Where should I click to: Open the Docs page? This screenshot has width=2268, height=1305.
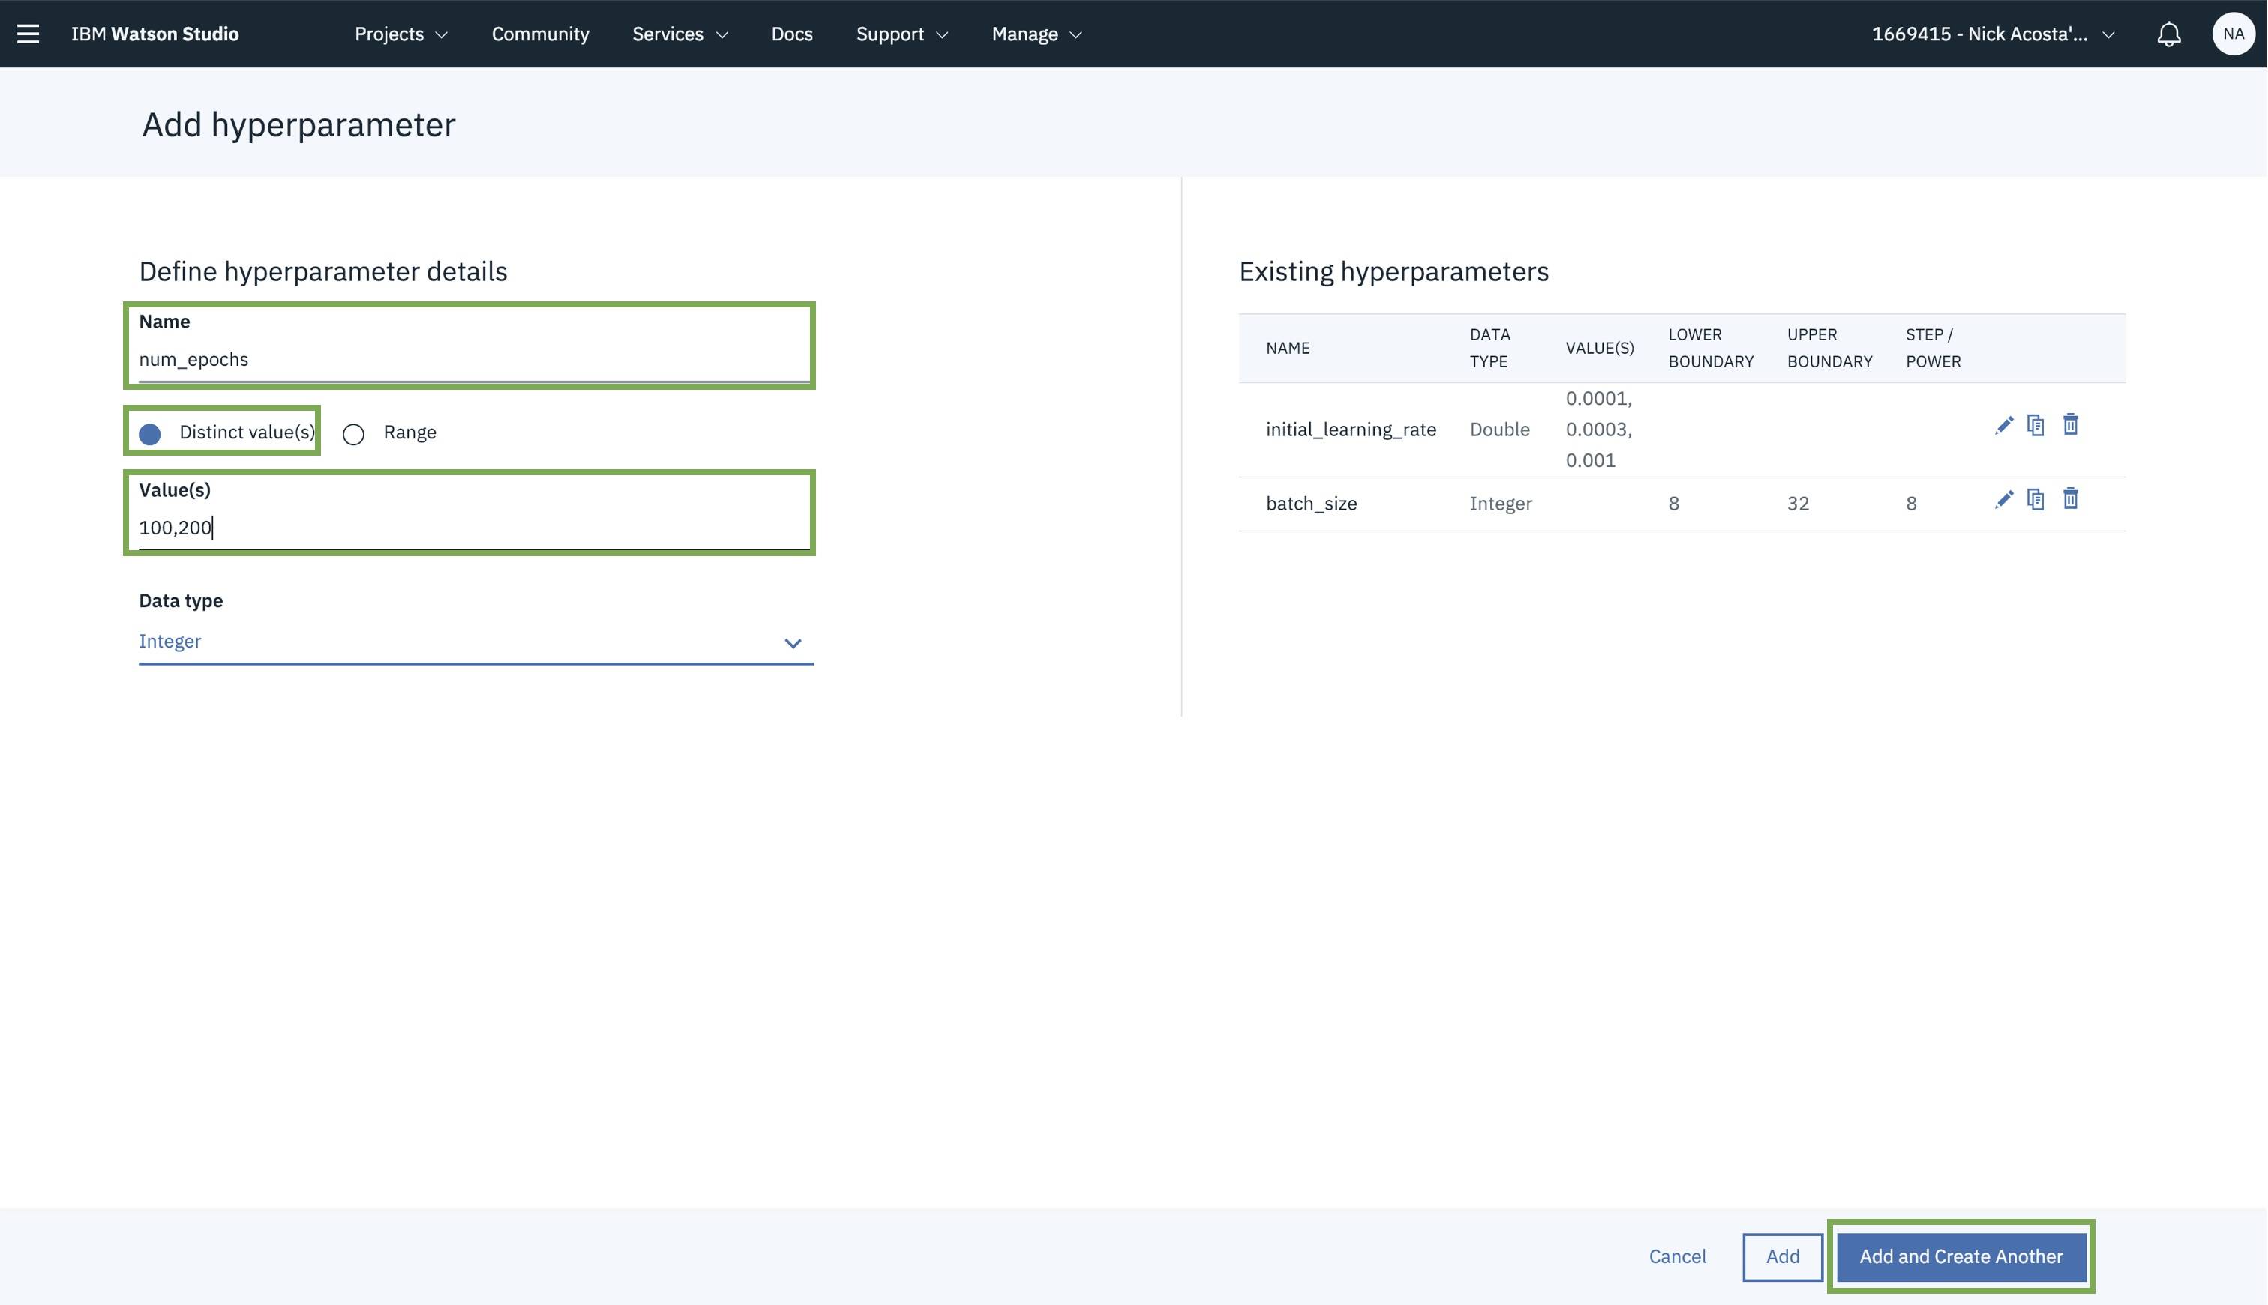[791, 34]
